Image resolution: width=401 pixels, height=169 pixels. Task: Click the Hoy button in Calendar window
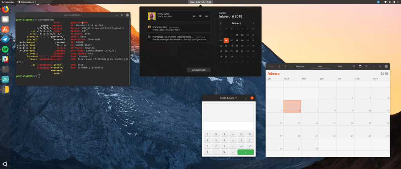pos(271,67)
